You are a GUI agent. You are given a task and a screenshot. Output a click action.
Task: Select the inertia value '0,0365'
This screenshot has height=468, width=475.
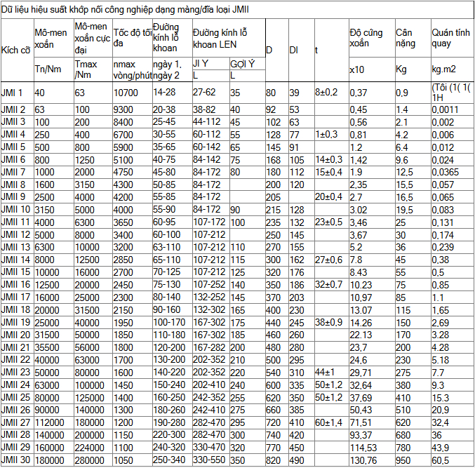coord(445,172)
